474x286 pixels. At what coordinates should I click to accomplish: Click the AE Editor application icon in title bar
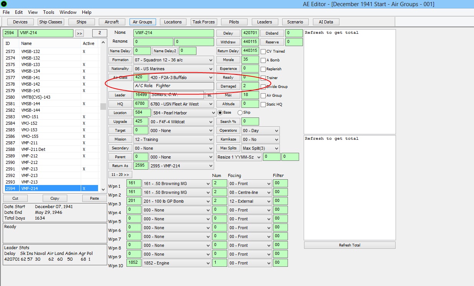(4, 4)
